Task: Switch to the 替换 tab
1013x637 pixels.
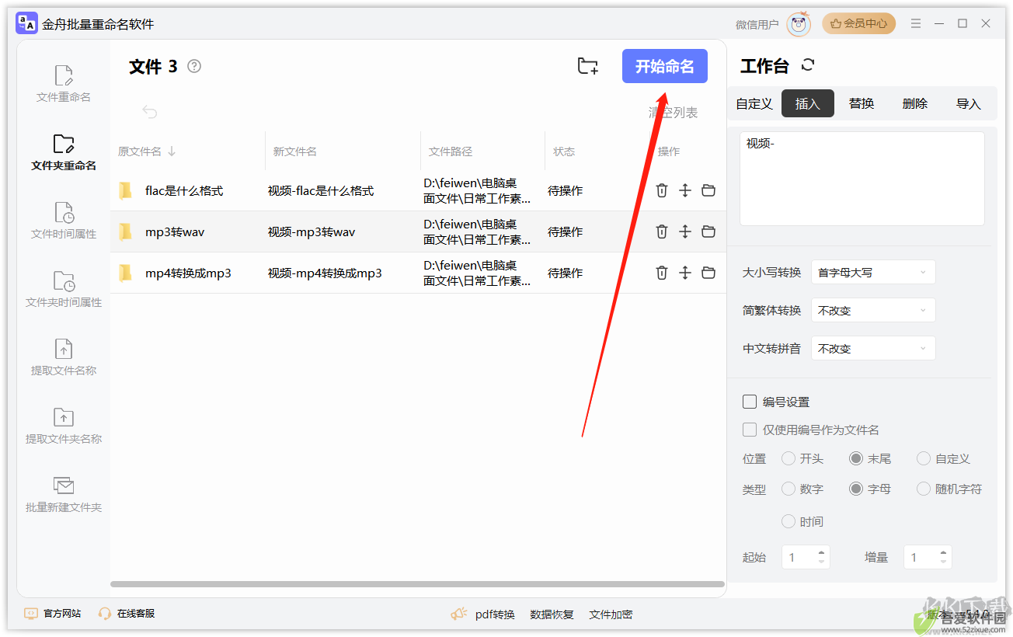Action: click(x=862, y=103)
